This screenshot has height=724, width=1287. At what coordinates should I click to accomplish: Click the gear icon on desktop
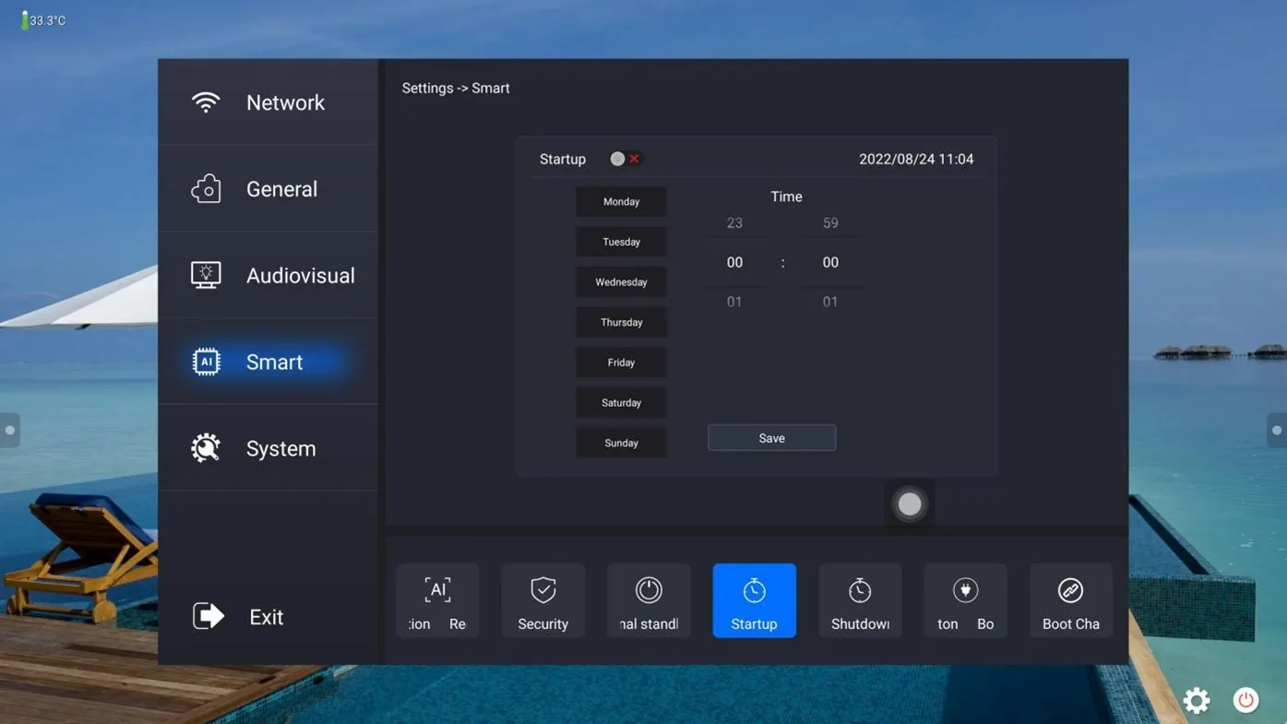[x=1197, y=700]
